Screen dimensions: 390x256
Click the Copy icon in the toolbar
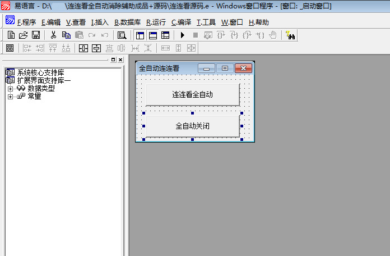(x=66, y=35)
